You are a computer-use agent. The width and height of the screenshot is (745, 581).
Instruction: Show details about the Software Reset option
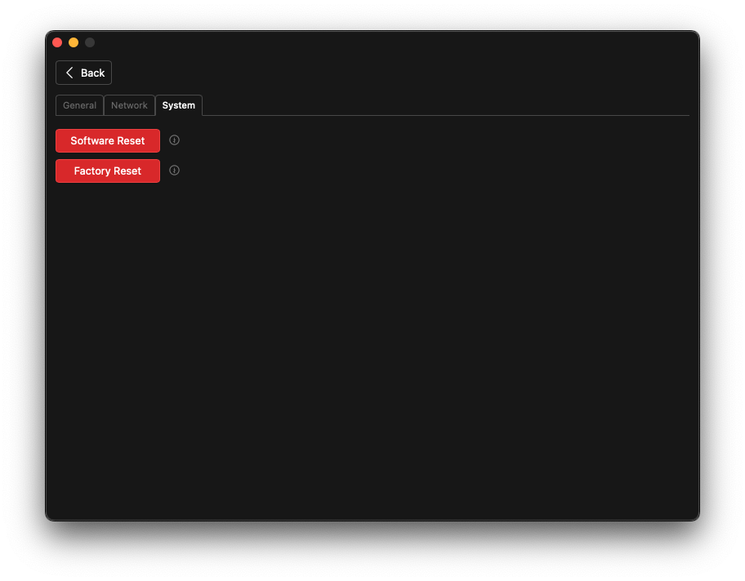(x=174, y=140)
